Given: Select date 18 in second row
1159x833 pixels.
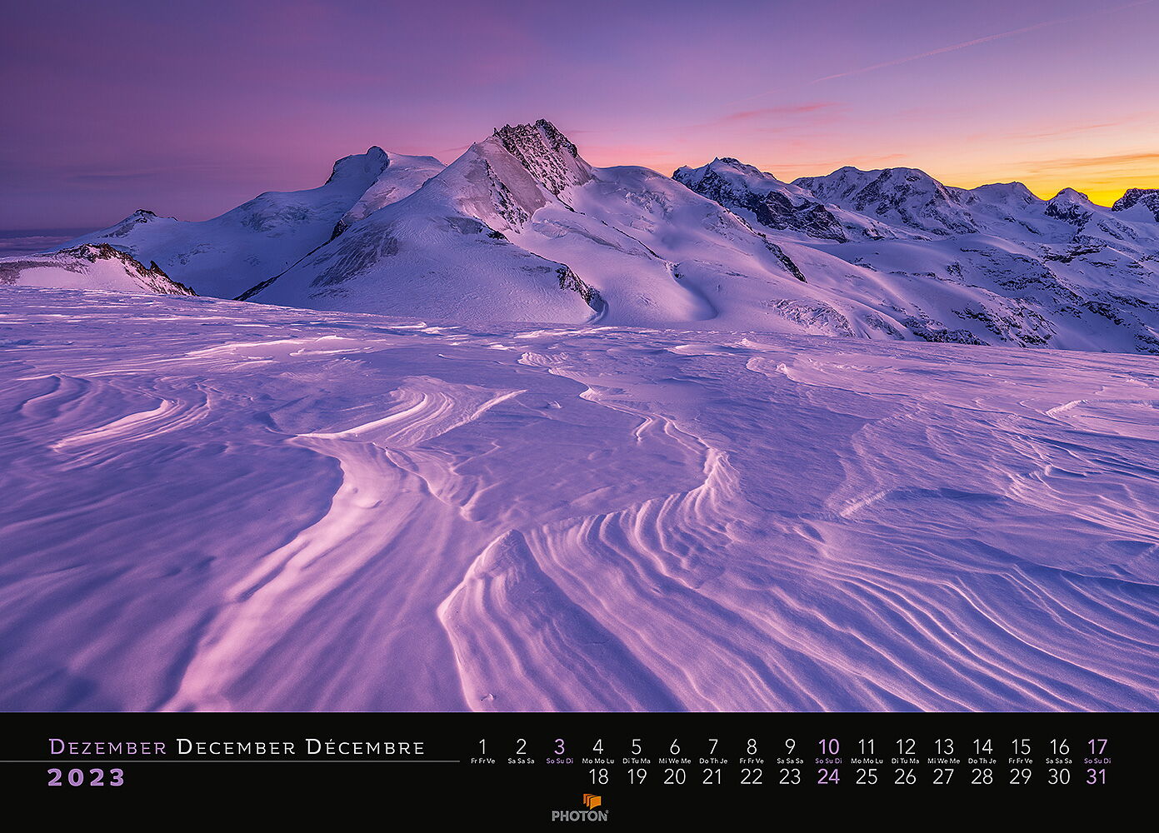Looking at the screenshot, I should pos(598,776).
